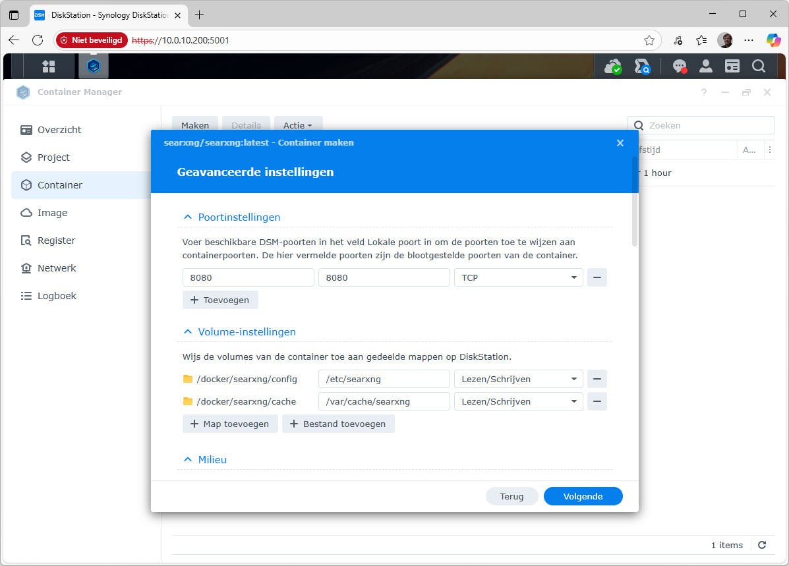
Task: Open the Copilot sidebar icon
Action: 773,40
